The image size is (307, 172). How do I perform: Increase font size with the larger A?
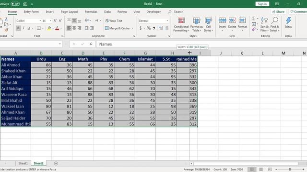click(x=55, y=21)
